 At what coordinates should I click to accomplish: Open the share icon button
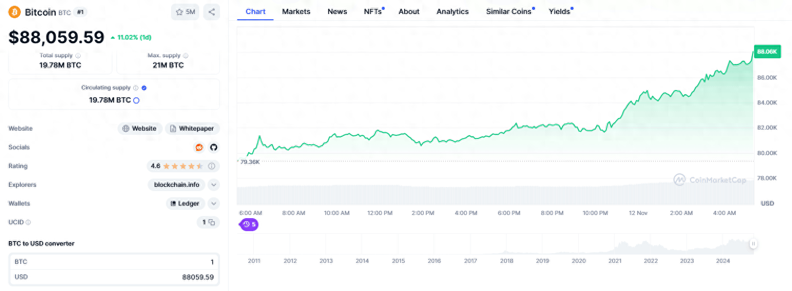click(x=212, y=12)
